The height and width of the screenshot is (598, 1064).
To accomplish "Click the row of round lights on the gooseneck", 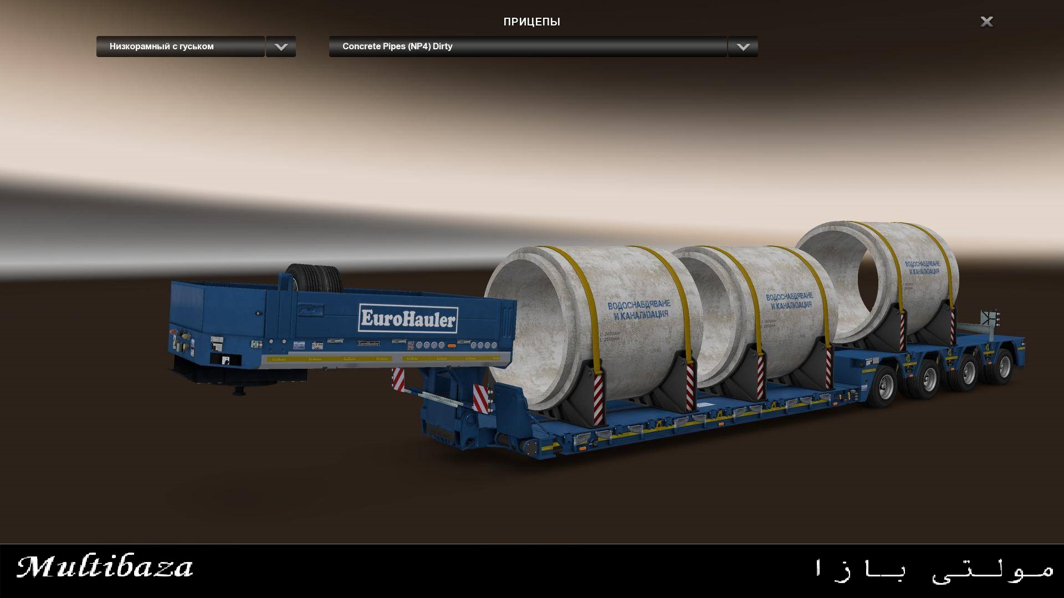I will point(430,345).
